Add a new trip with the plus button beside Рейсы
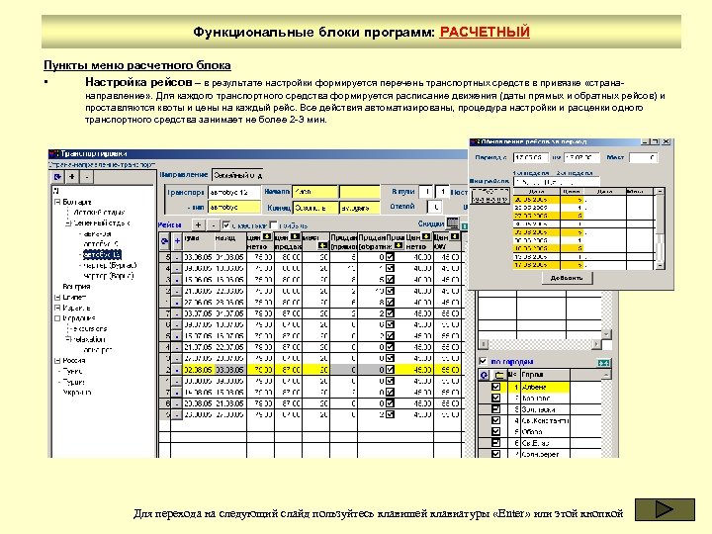This screenshot has height=534, width=712. click(x=198, y=224)
